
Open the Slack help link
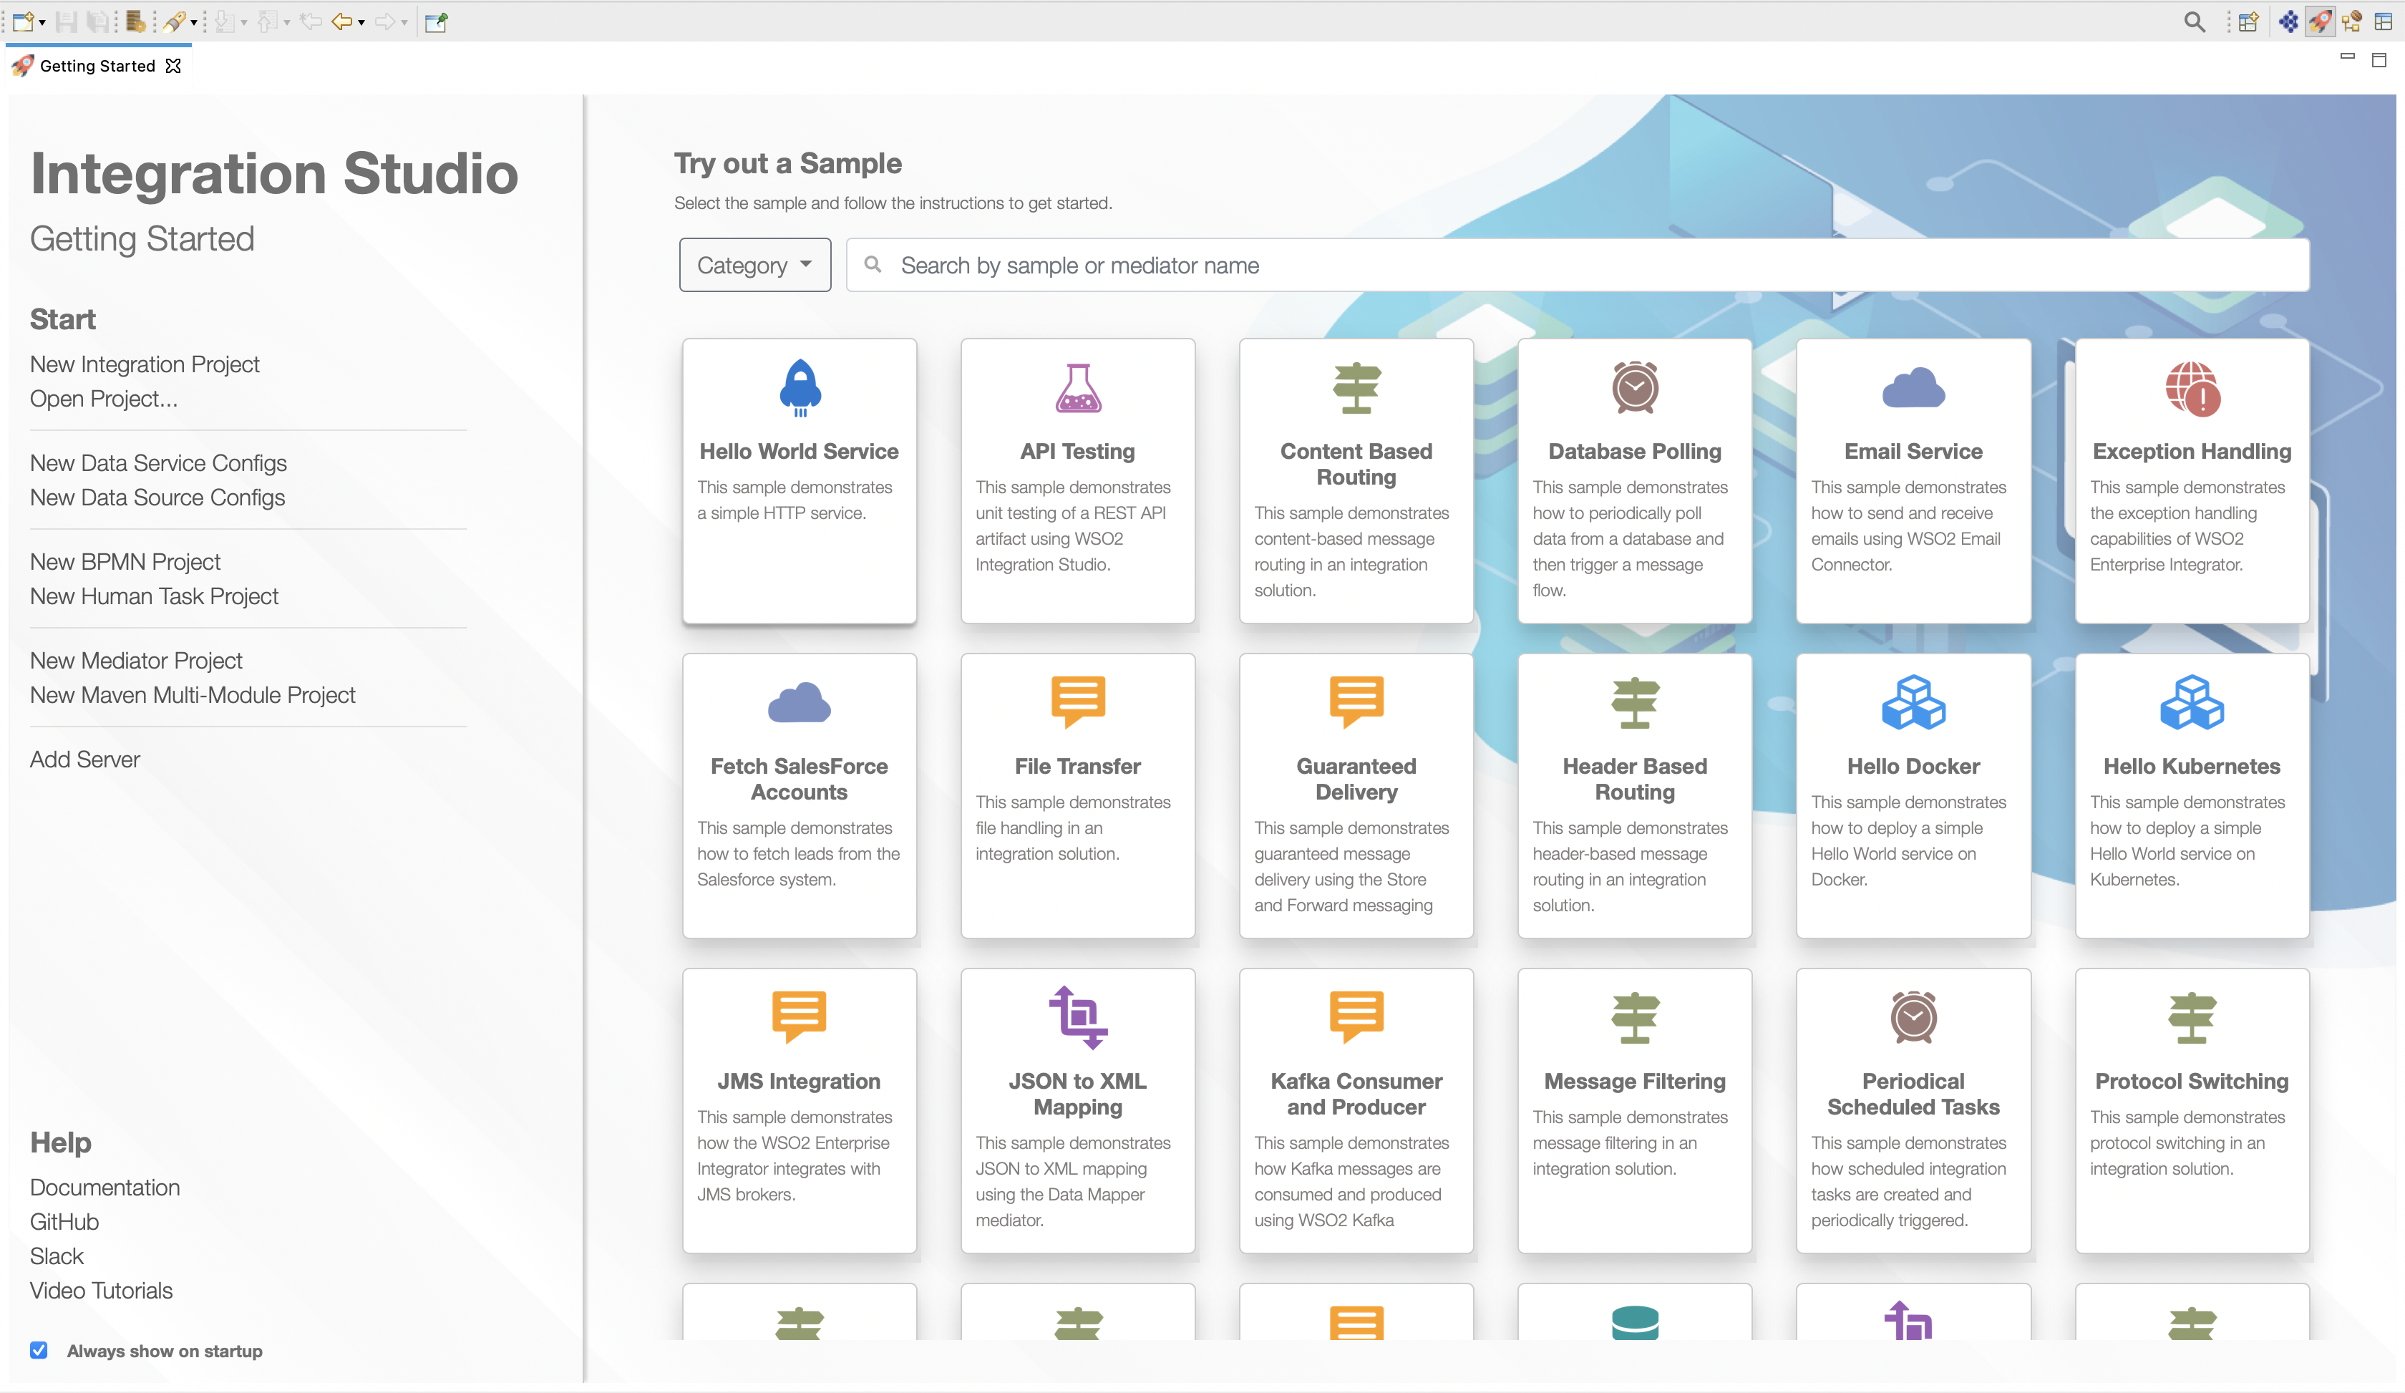point(57,1256)
